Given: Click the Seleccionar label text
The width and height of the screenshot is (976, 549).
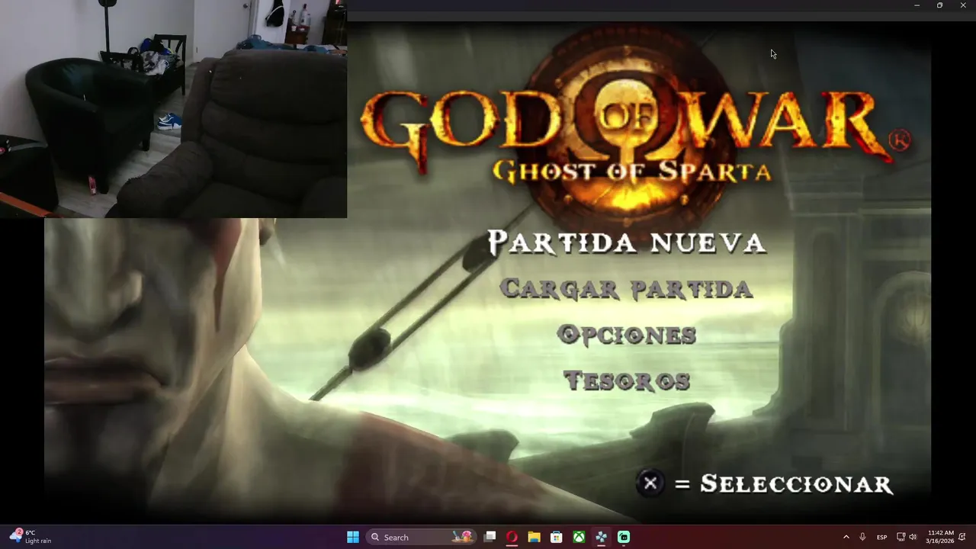Looking at the screenshot, I should click(796, 484).
